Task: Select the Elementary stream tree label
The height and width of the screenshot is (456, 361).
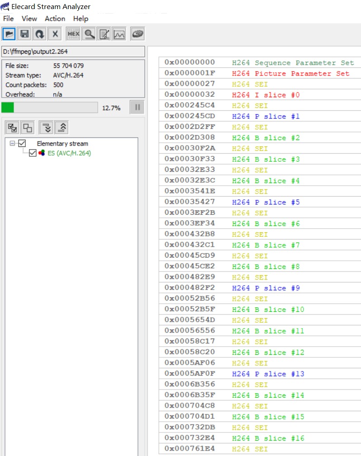Action: pyautogui.click(x=62, y=143)
